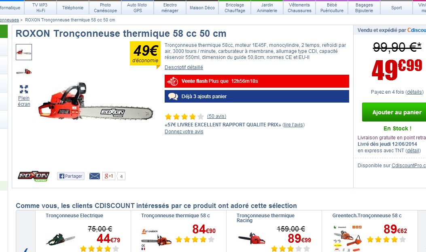The image size is (426, 252).
Task: Click the fullscreen (Plein écran) arrows icon
Action: [24, 89]
